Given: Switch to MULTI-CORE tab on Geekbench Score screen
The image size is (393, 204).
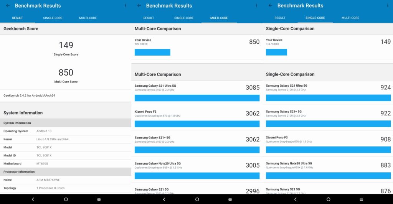Looking at the screenshot, I should [x=88, y=18].
